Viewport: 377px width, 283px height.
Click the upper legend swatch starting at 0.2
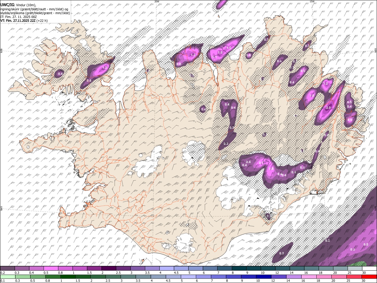click(7, 269)
